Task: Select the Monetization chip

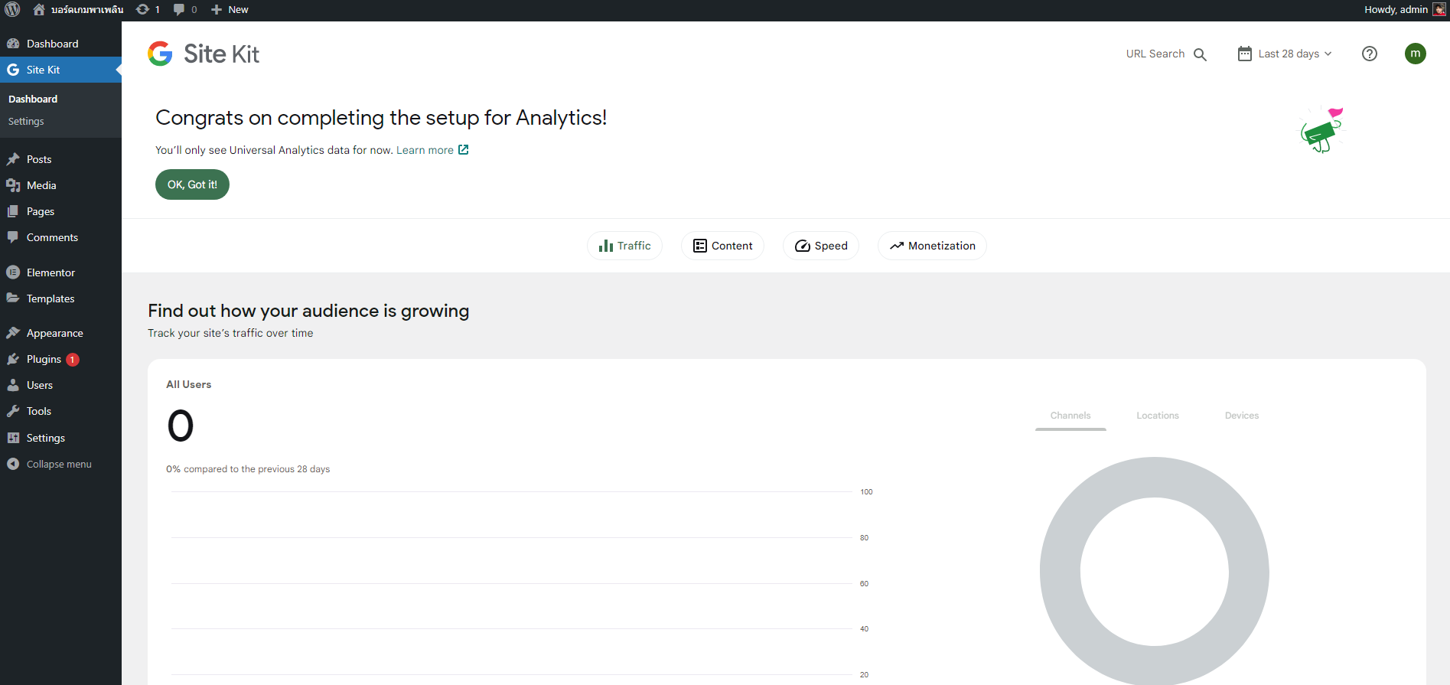Action: [x=932, y=246]
